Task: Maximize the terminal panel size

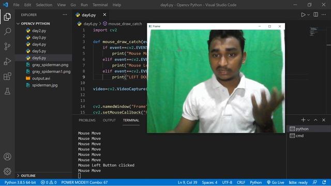Action: pyautogui.click(x=315, y=120)
